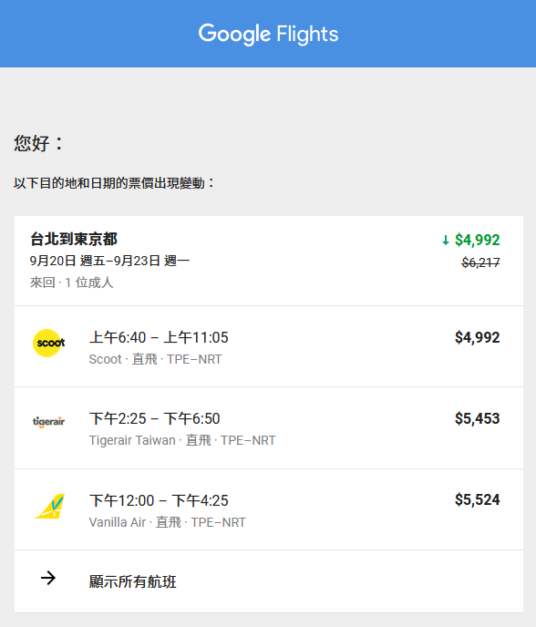Click the Vanilla Air airline logo
The height and width of the screenshot is (627, 536).
[x=49, y=506]
